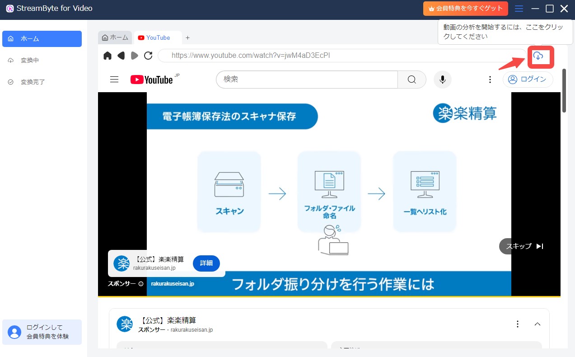Minimize the StreamByte window

[x=535, y=9]
